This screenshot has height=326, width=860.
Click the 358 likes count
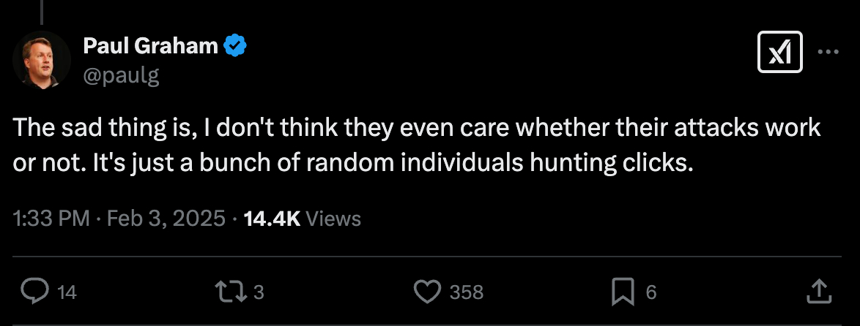(467, 293)
